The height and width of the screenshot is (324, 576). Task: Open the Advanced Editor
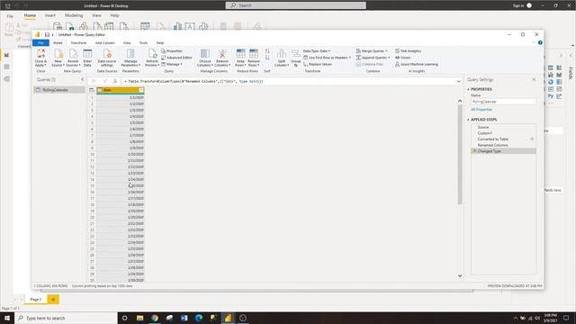[176, 58]
